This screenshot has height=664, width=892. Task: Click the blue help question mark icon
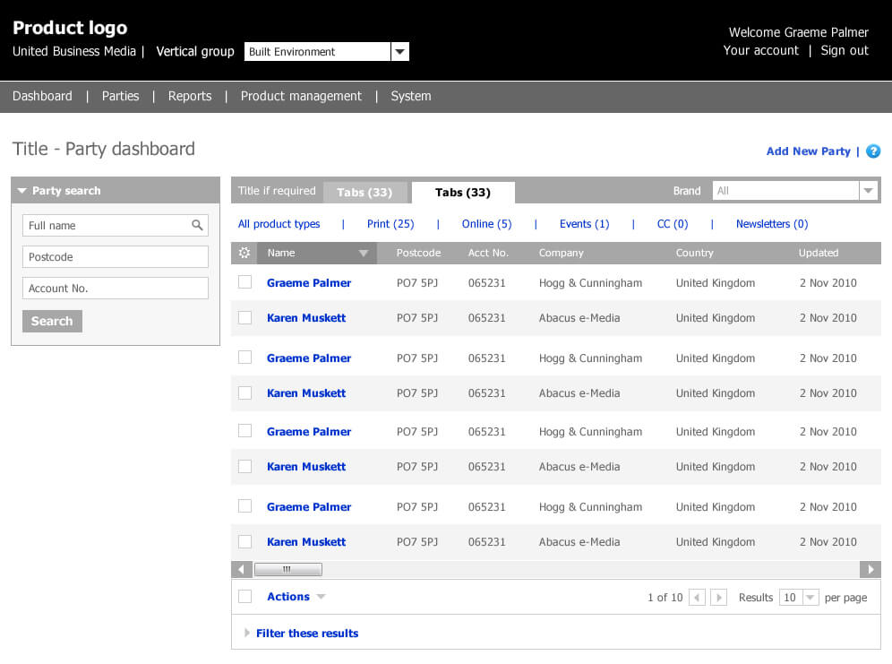873,151
